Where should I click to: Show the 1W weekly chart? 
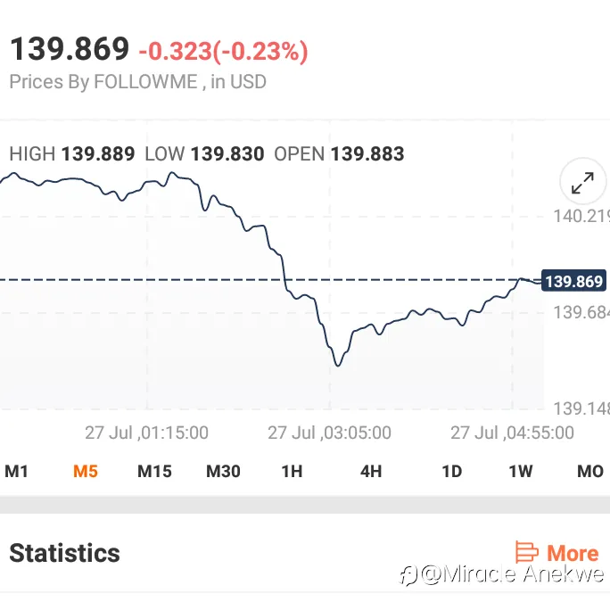pos(521,472)
